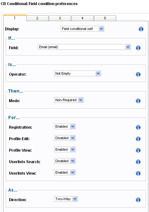The height and width of the screenshot is (212, 149).
Task: Show help icon for Mode setting
Action: click(x=138, y=101)
